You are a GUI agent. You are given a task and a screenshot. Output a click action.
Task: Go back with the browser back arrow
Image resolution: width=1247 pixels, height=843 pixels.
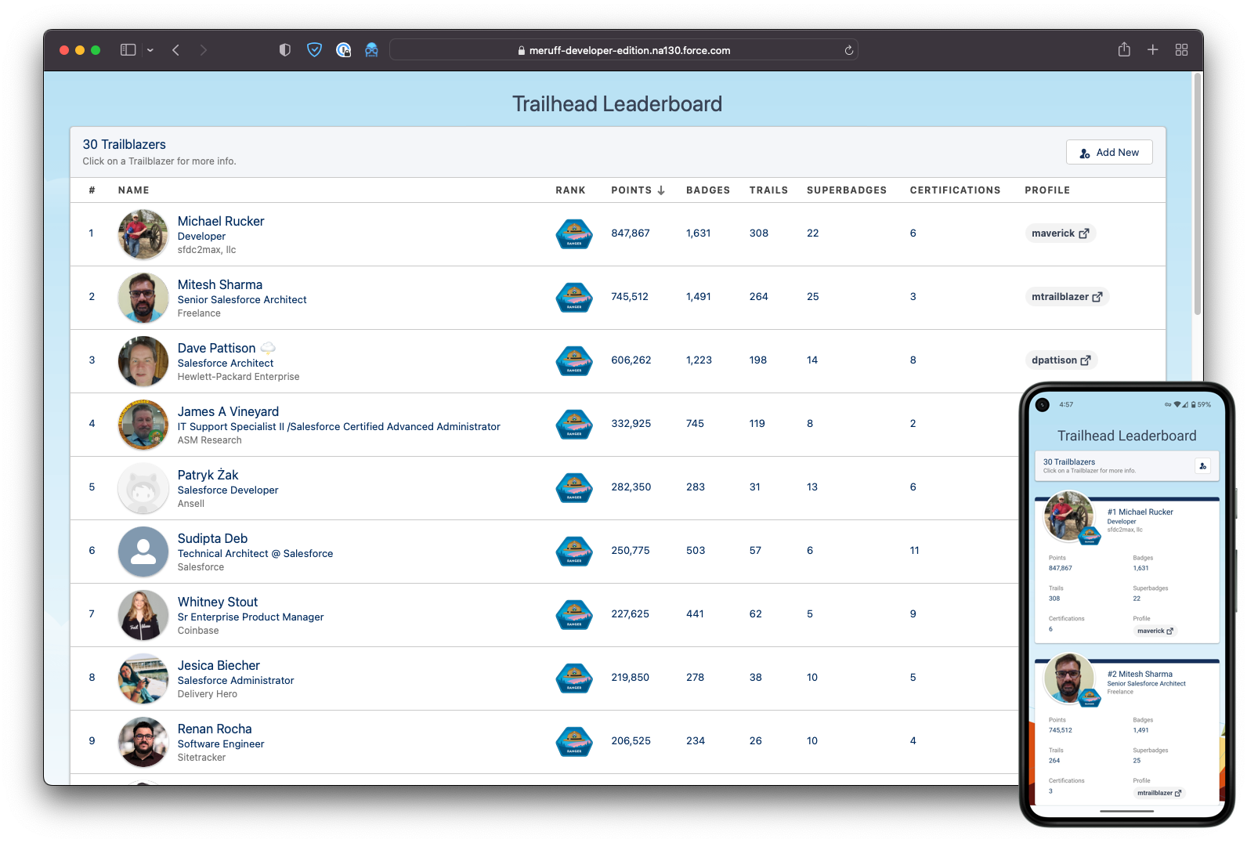tap(176, 50)
